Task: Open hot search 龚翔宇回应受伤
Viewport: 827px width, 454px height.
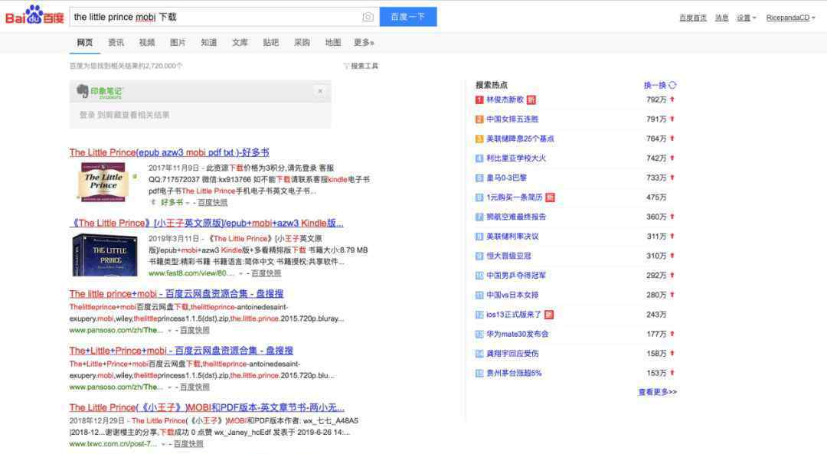Action: click(x=512, y=353)
